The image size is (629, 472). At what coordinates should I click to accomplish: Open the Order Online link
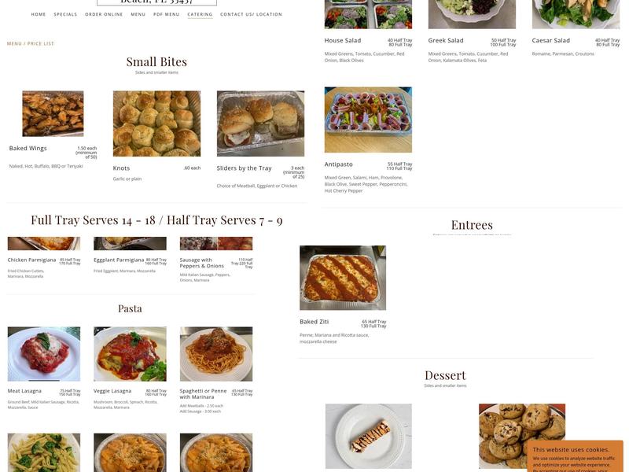104,14
